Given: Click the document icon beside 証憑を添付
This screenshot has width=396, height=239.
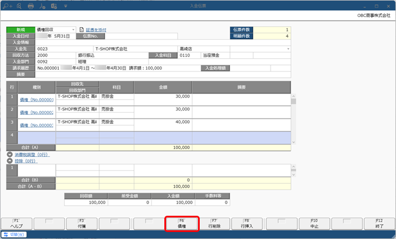Looking at the screenshot, I should pyautogui.click(x=81, y=30).
